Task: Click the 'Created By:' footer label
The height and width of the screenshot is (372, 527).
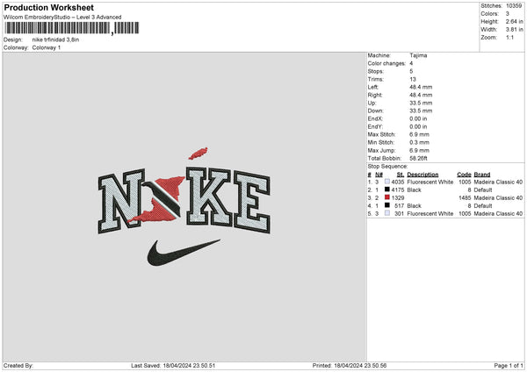Action: click(18, 366)
